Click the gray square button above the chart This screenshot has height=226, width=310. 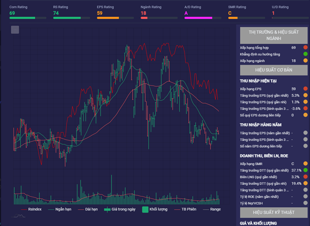15,30
